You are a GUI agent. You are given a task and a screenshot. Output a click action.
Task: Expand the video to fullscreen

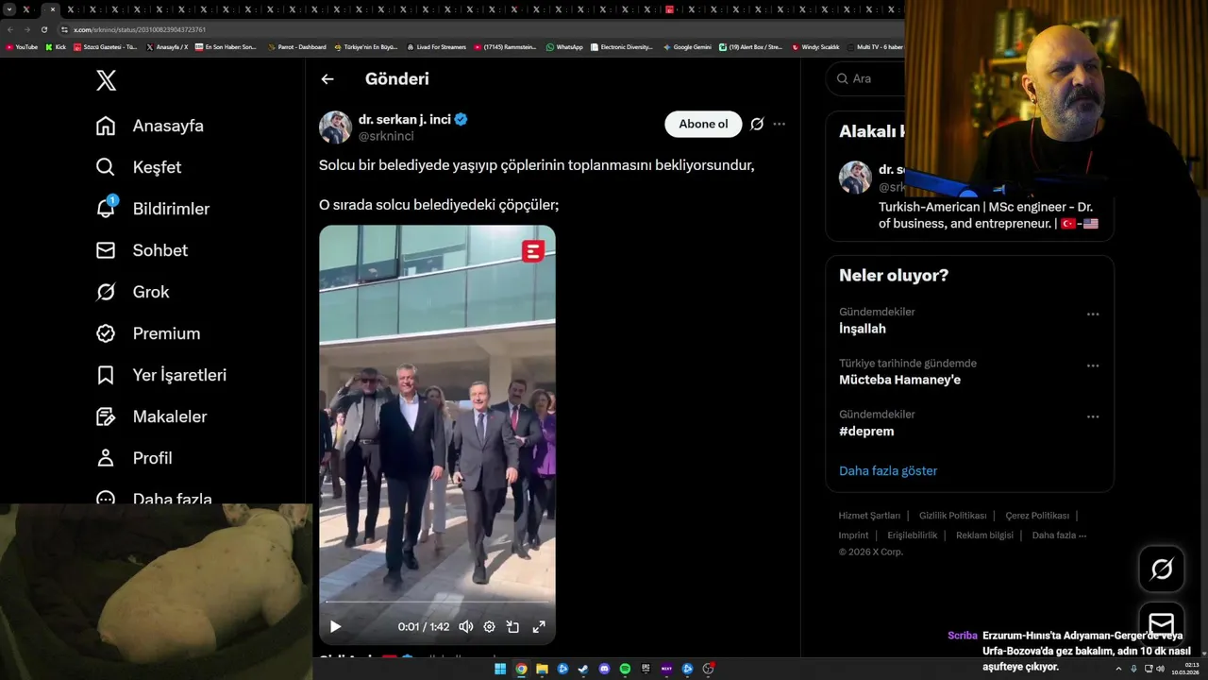coord(539,626)
